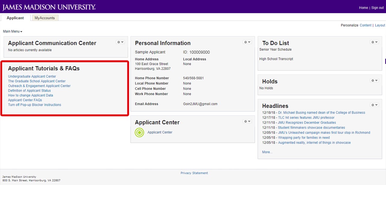The width and height of the screenshot is (386, 217).
Task: Open JMU's Unleashed campaign headline
Action: 324,133
